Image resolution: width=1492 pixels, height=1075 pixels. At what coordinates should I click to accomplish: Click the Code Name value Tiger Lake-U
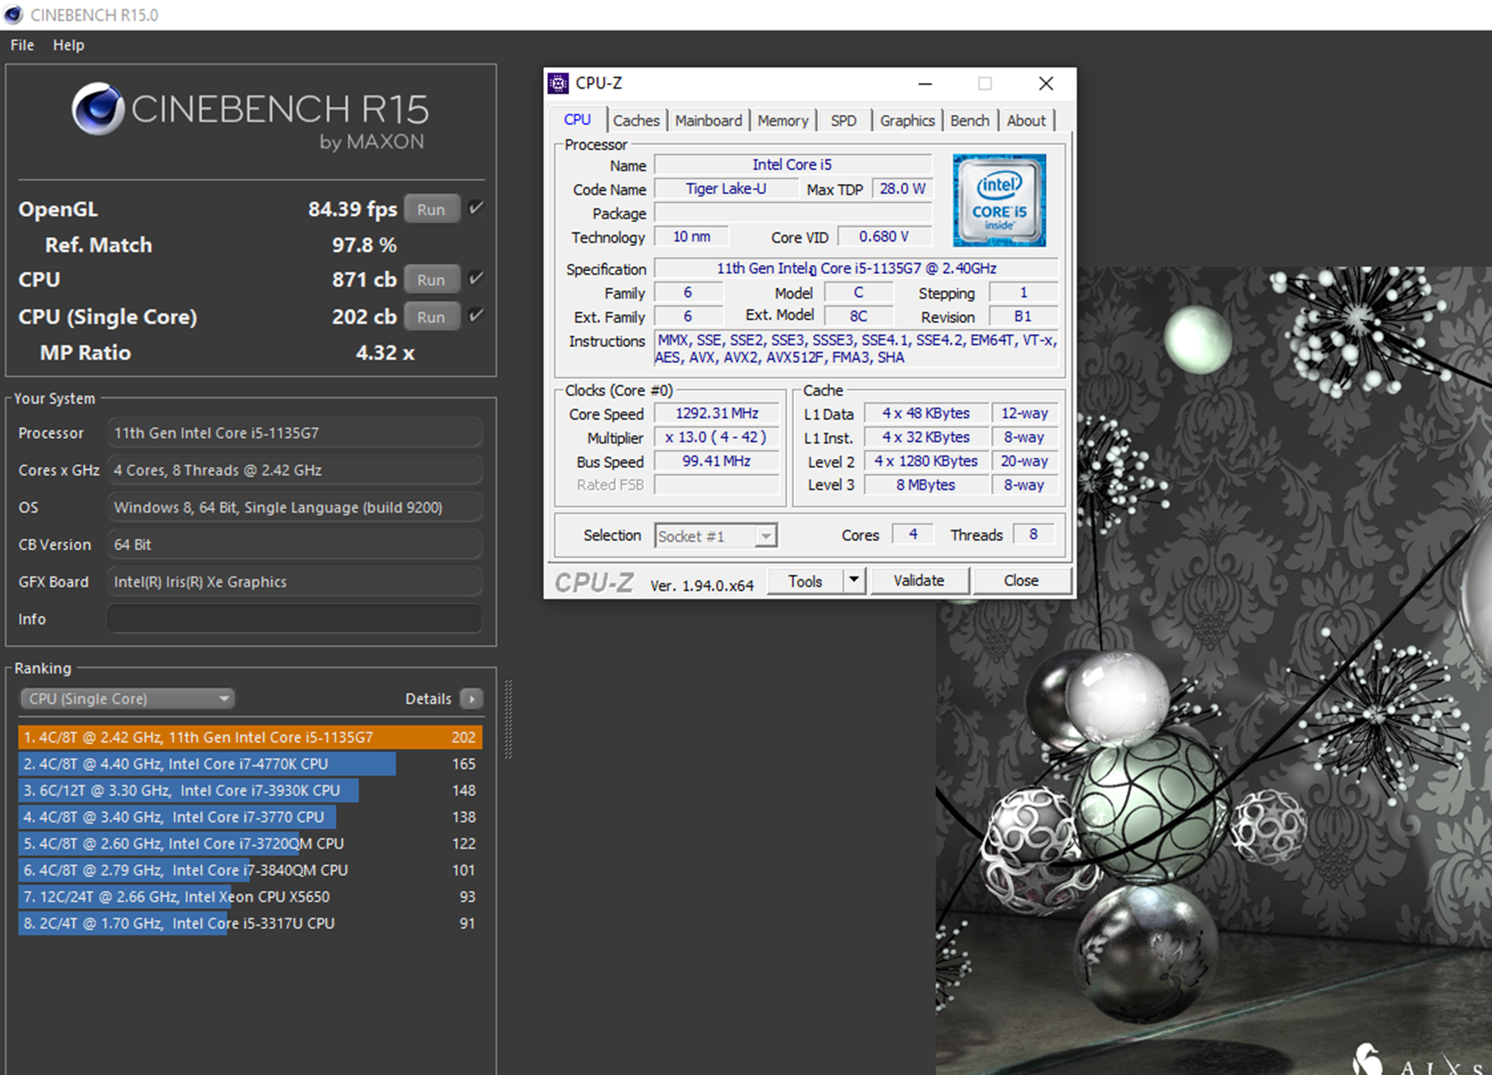click(x=726, y=189)
